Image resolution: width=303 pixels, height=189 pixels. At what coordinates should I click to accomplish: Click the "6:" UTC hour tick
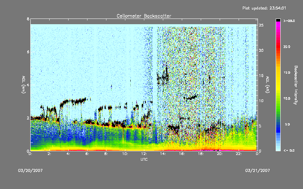(87, 154)
